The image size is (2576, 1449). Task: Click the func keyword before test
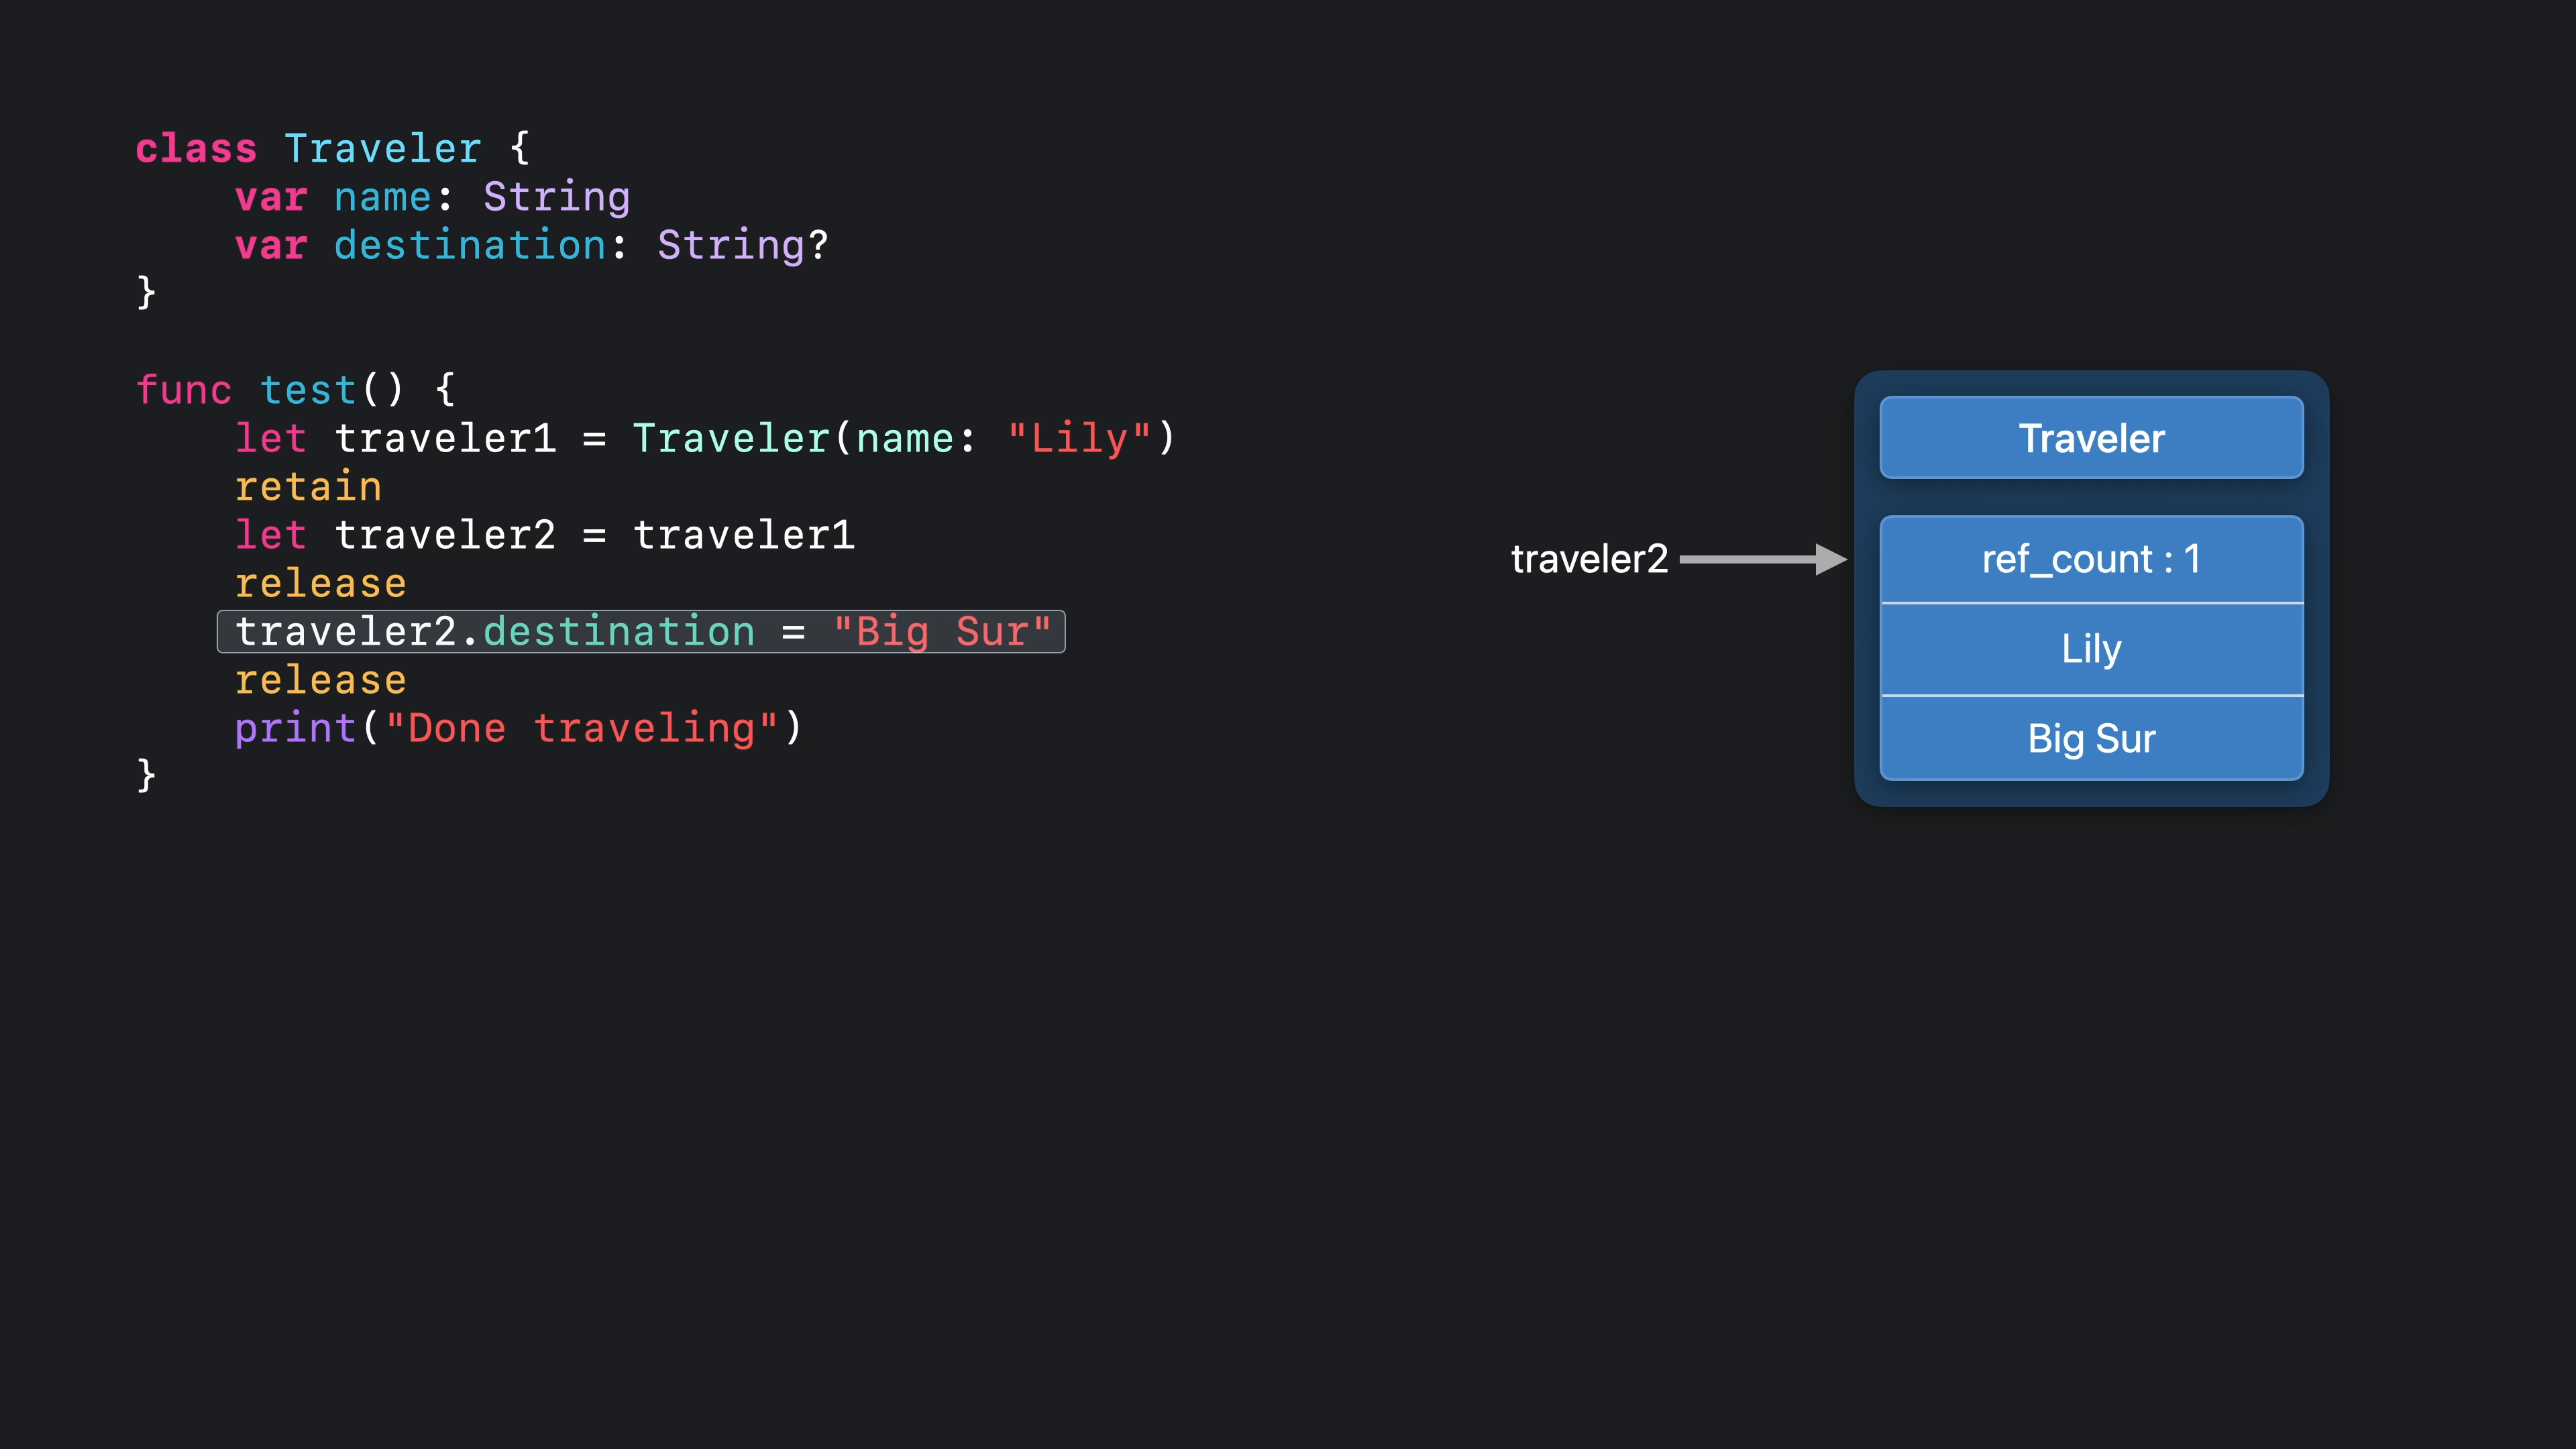[184, 390]
